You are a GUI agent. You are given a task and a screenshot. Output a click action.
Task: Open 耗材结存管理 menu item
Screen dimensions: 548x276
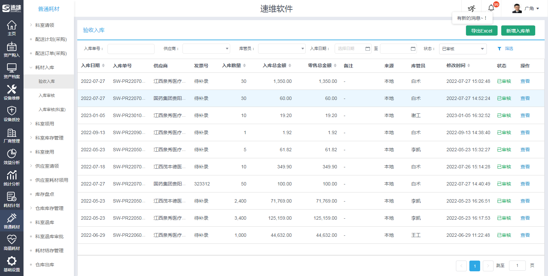pos(49,251)
